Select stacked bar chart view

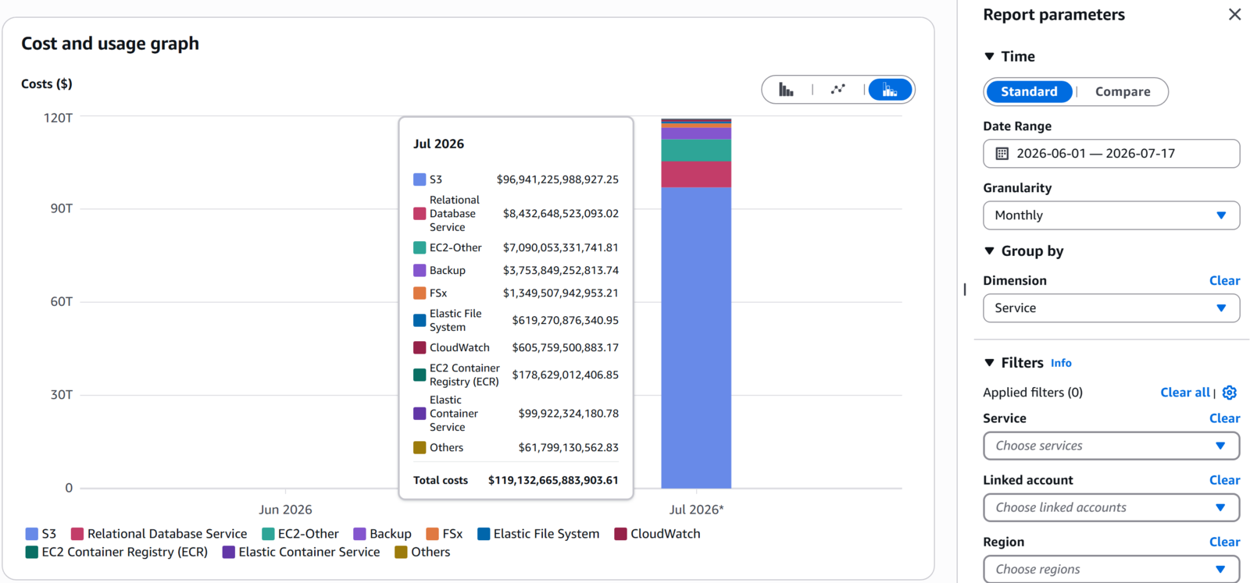coord(890,90)
